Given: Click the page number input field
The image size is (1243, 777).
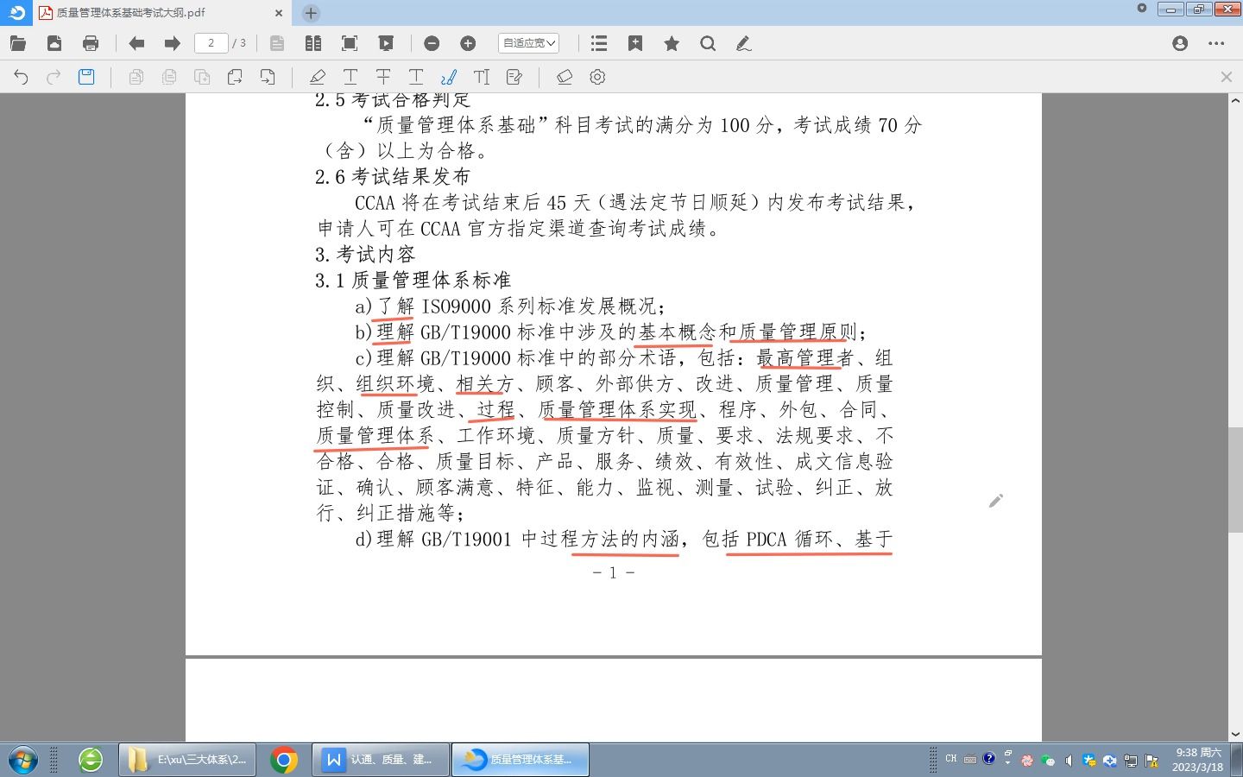Looking at the screenshot, I should coord(211,43).
